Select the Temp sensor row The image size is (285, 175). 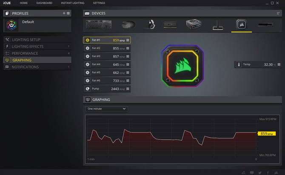point(258,64)
